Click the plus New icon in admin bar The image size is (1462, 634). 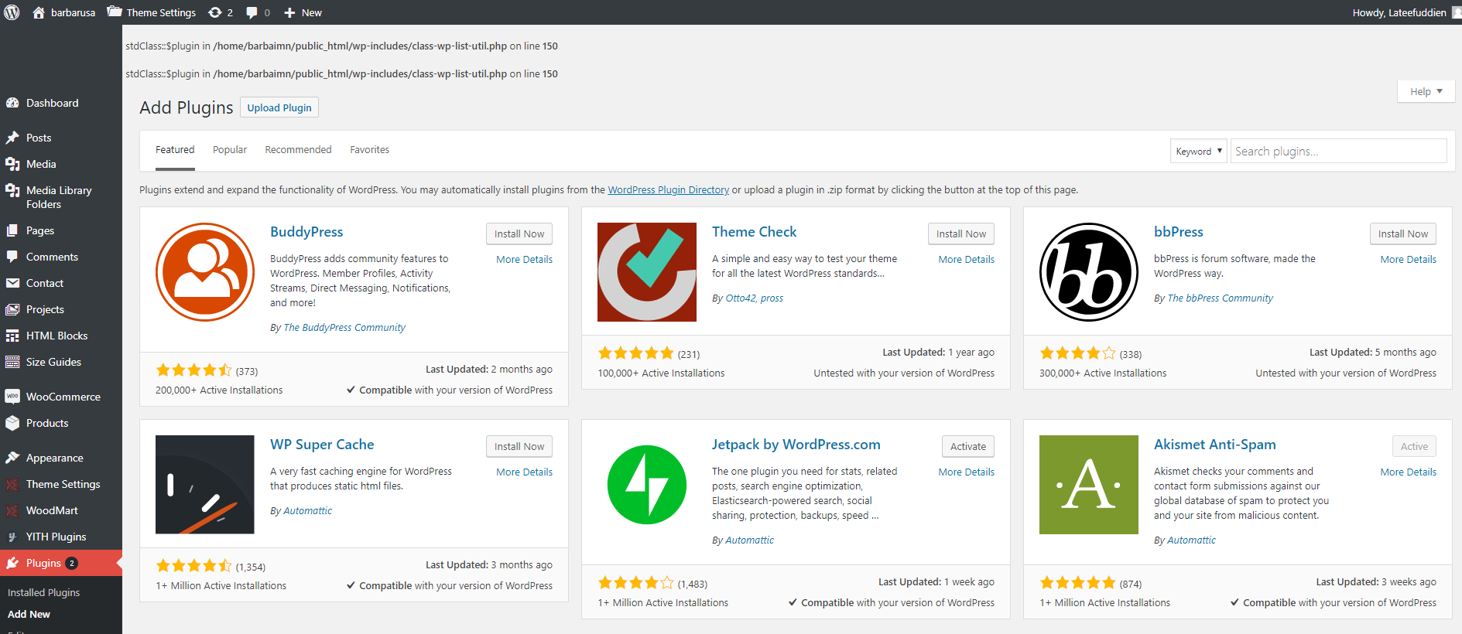[289, 12]
